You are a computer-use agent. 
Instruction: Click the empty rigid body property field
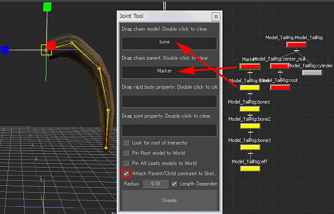(x=169, y=101)
